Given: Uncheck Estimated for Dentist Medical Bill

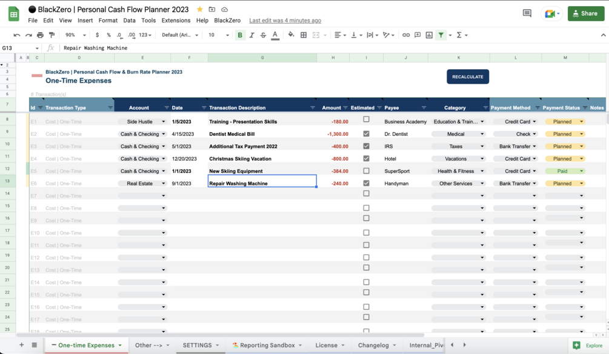Looking at the screenshot, I should click(x=366, y=134).
